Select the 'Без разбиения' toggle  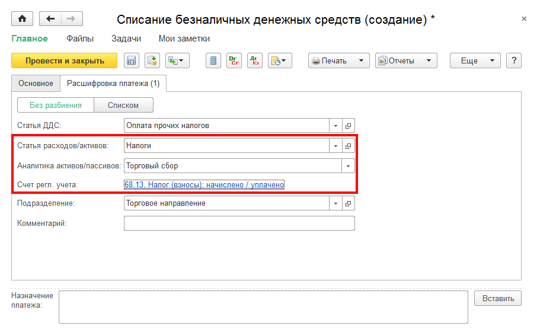click(x=56, y=106)
